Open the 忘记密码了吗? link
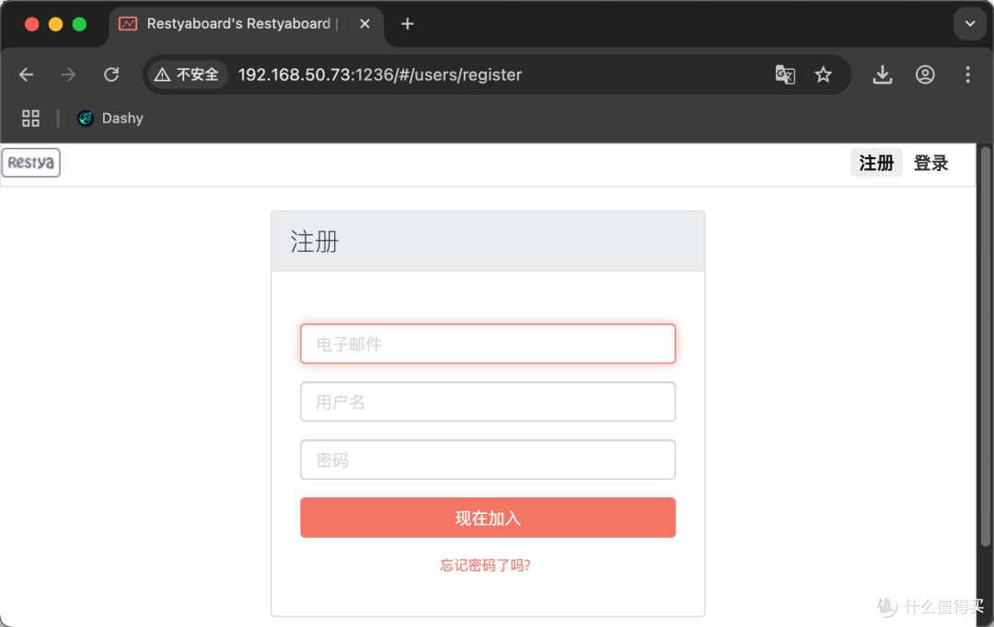Image resolution: width=994 pixels, height=627 pixels. coord(485,565)
